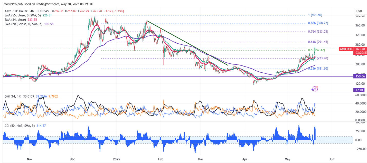The width and height of the screenshot is (367, 163).
Task: Click Fibonacci 0.5 (257.42) label
Action: click(x=316, y=50)
